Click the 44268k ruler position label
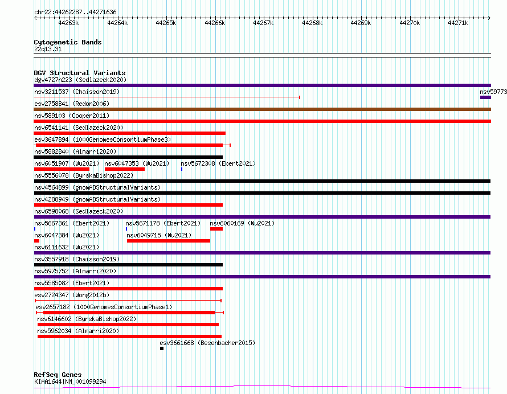This screenshot has height=394, width=507. click(312, 23)
